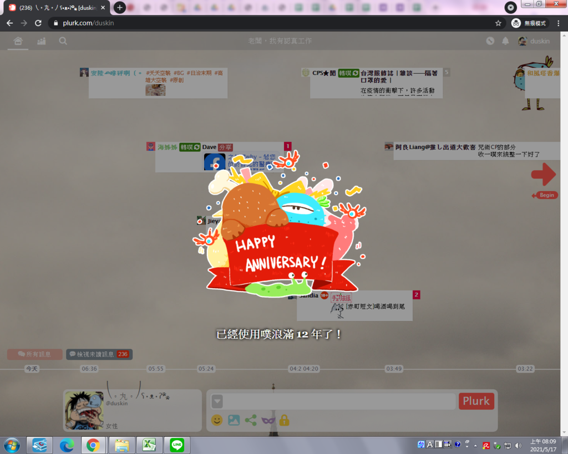Screen dimensions: 568x454
Task: Click the 06:36 timeline marker
Action: coord(89,369)
